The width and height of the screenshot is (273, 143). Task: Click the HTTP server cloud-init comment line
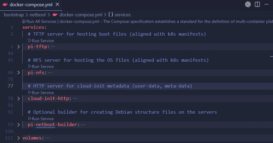coord(110,86)
